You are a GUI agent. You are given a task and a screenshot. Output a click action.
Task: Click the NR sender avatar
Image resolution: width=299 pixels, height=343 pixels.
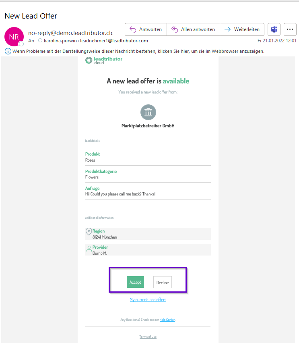(14, 37)
